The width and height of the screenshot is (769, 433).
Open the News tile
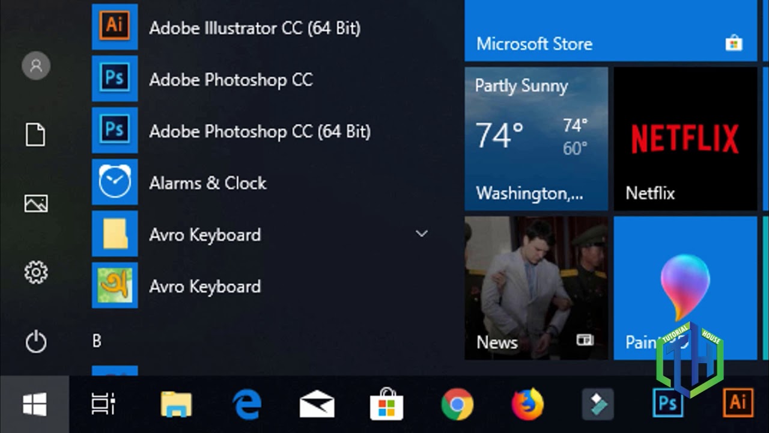536,288
